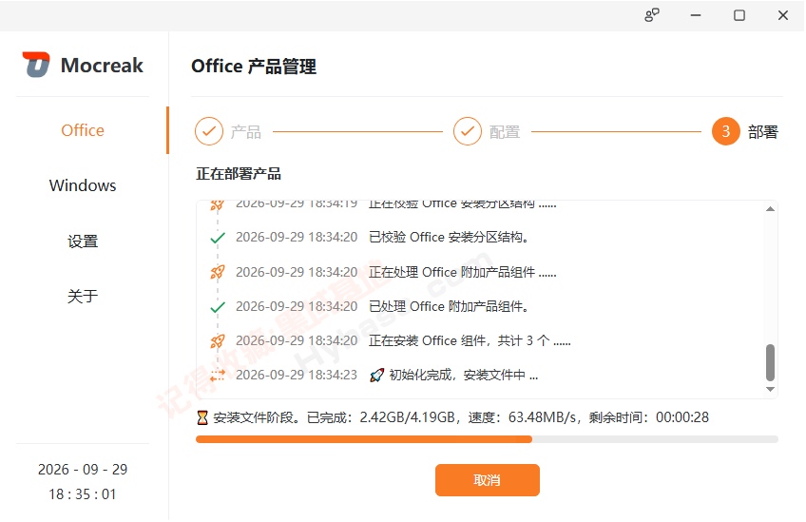Select log text 已校验 Office 安装分区结构。
Screen dimensions: 806x522
tap(449, 237)
